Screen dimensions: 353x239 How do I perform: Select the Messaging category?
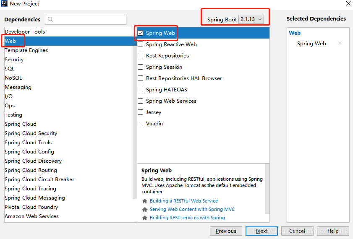(69, 87)
